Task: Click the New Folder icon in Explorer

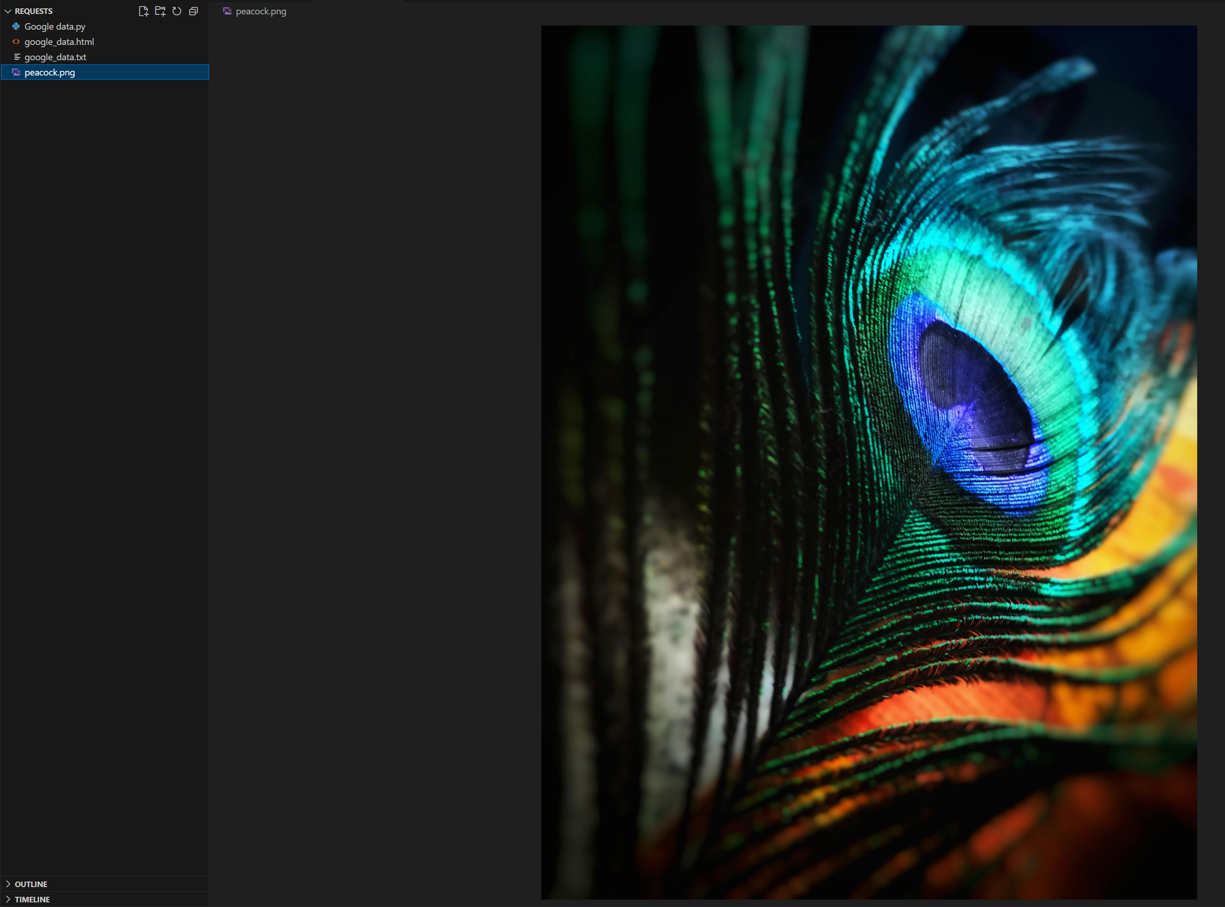Action: pos(160,11)
